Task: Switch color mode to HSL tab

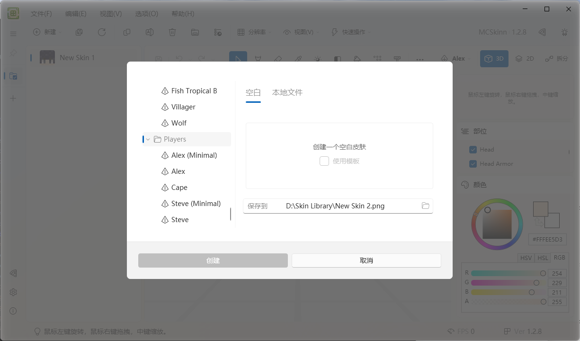Action: [x=543, y=258]
